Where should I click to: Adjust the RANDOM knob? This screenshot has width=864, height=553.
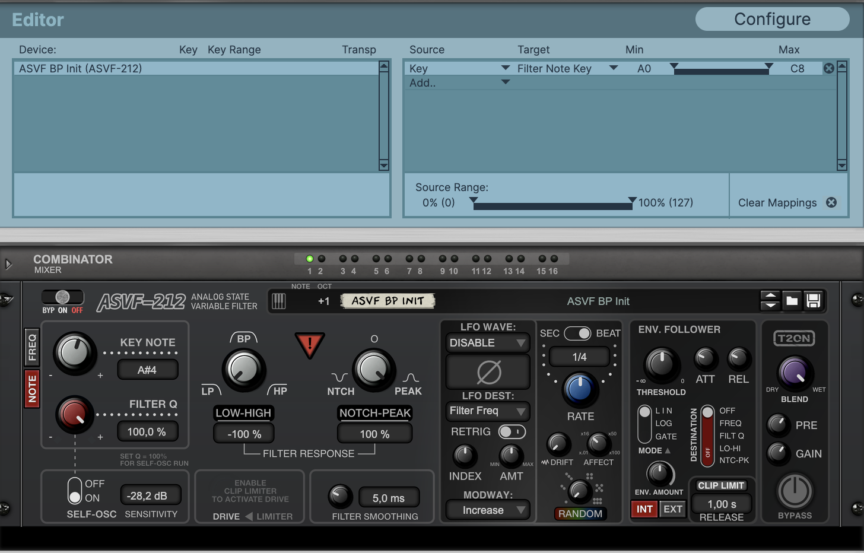[580, 491]
